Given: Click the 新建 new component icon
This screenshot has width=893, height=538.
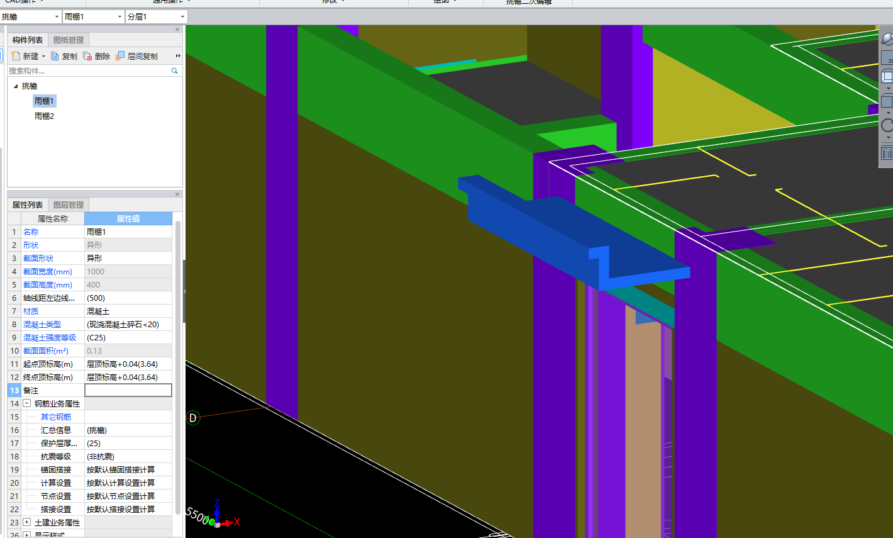Looking at the screenshot, I should click(16, 56).
